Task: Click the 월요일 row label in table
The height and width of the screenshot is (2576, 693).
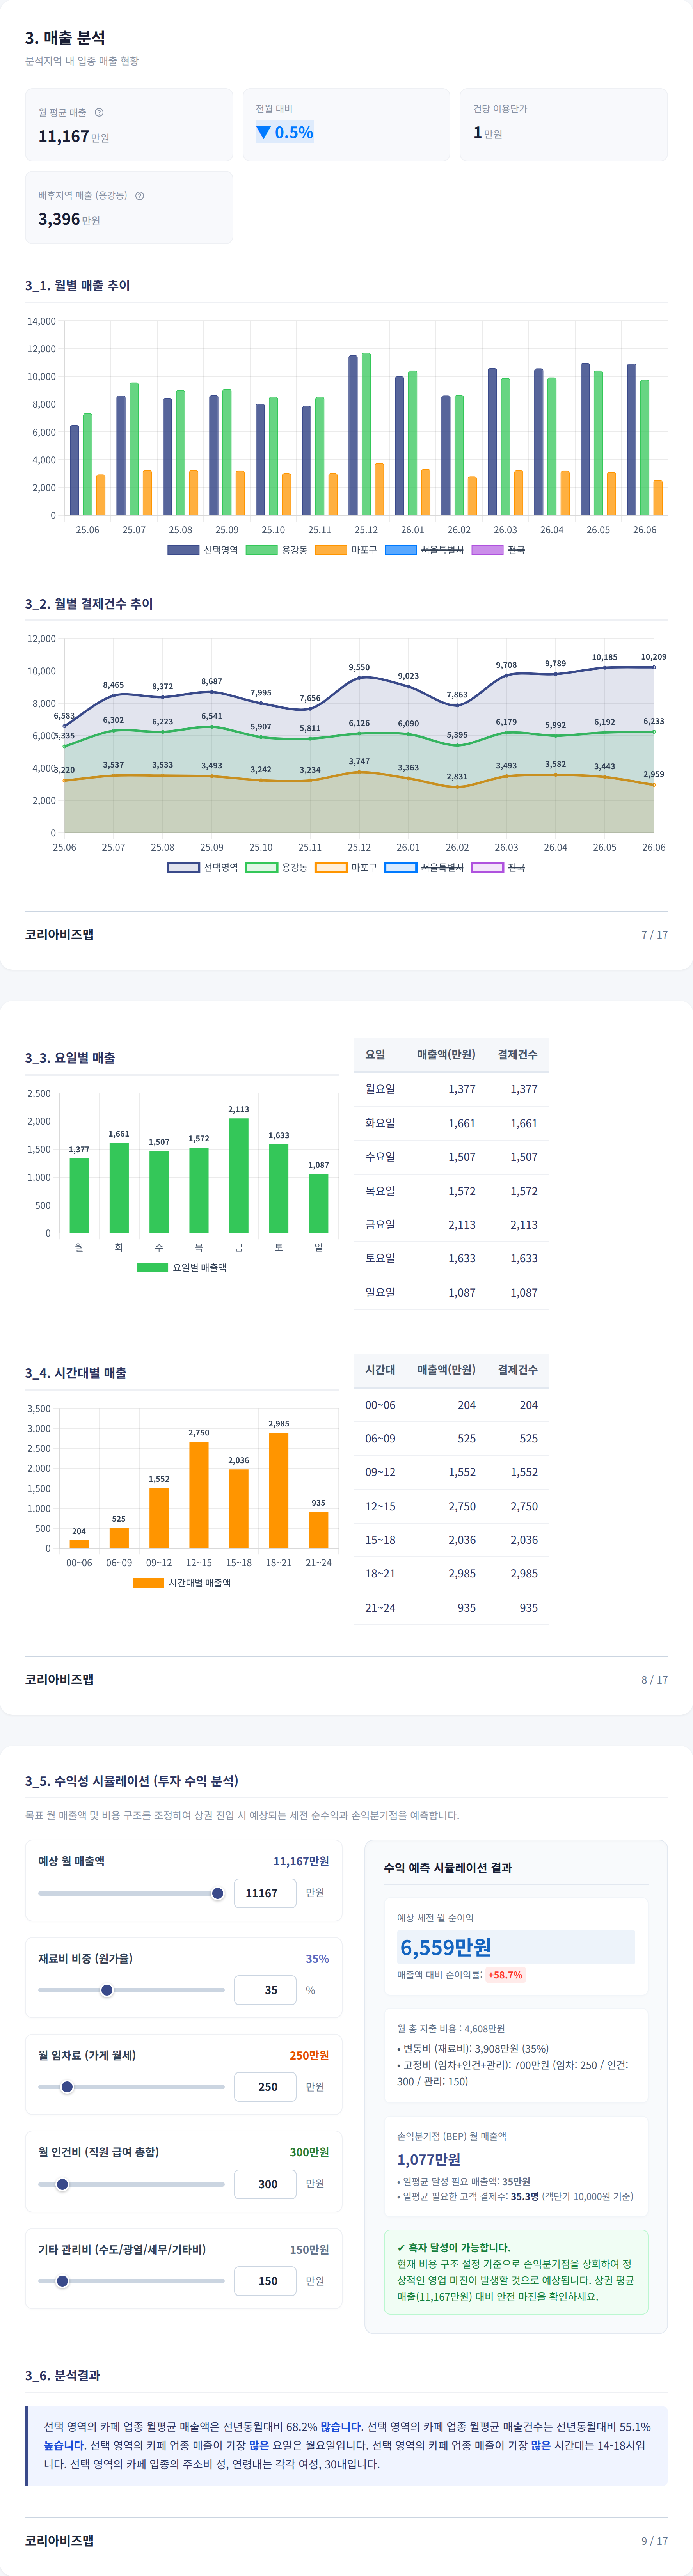Action: pyautogui.click(x=380, y=1089)
